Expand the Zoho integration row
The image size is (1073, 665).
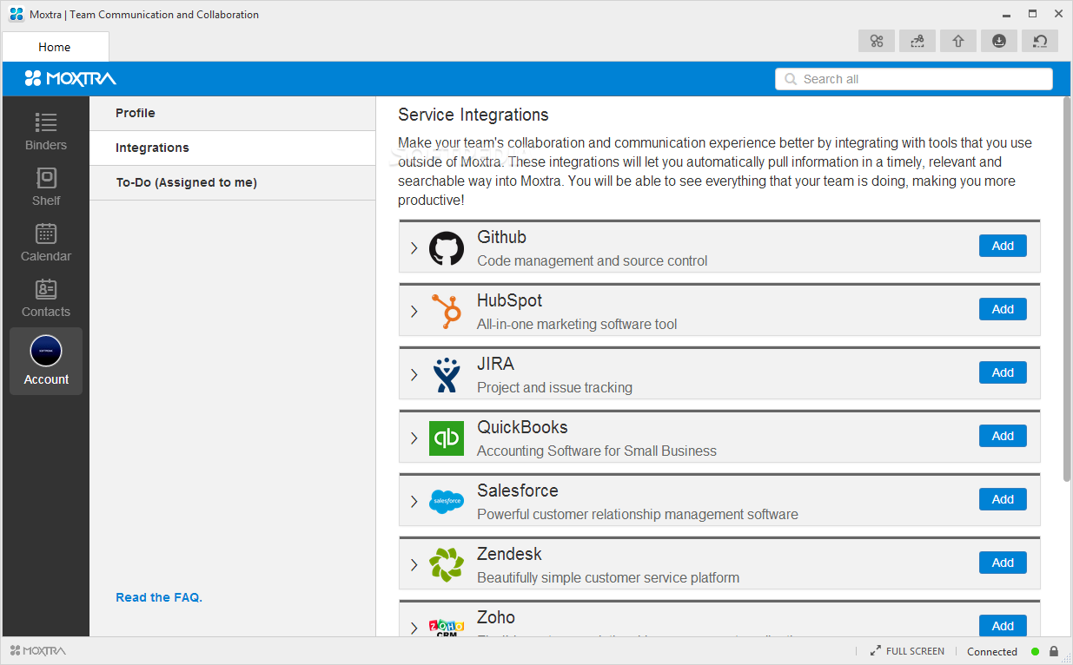click(414, 628)
